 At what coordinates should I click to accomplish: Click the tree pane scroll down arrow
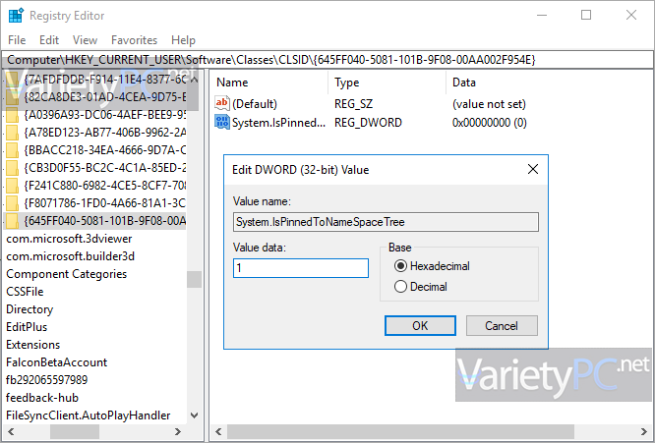195,415
